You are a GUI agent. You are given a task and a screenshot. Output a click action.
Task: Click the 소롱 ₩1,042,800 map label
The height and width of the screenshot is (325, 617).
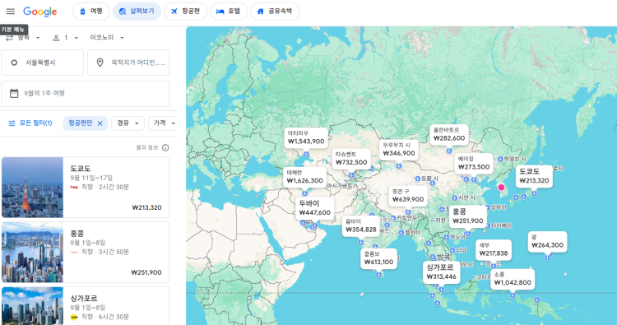(x=513, y=279)
